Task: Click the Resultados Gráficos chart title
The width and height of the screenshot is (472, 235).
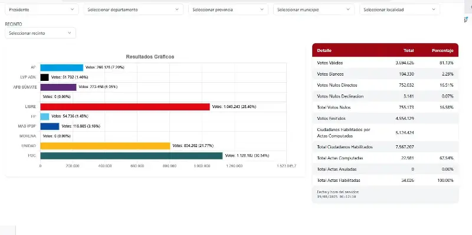Action: pos(150,57)
